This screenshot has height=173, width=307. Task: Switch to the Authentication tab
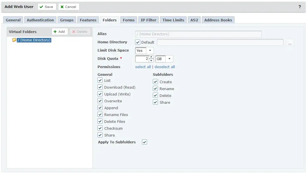tap(40, 20)
